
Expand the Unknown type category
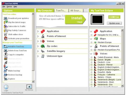coord(38,56)
